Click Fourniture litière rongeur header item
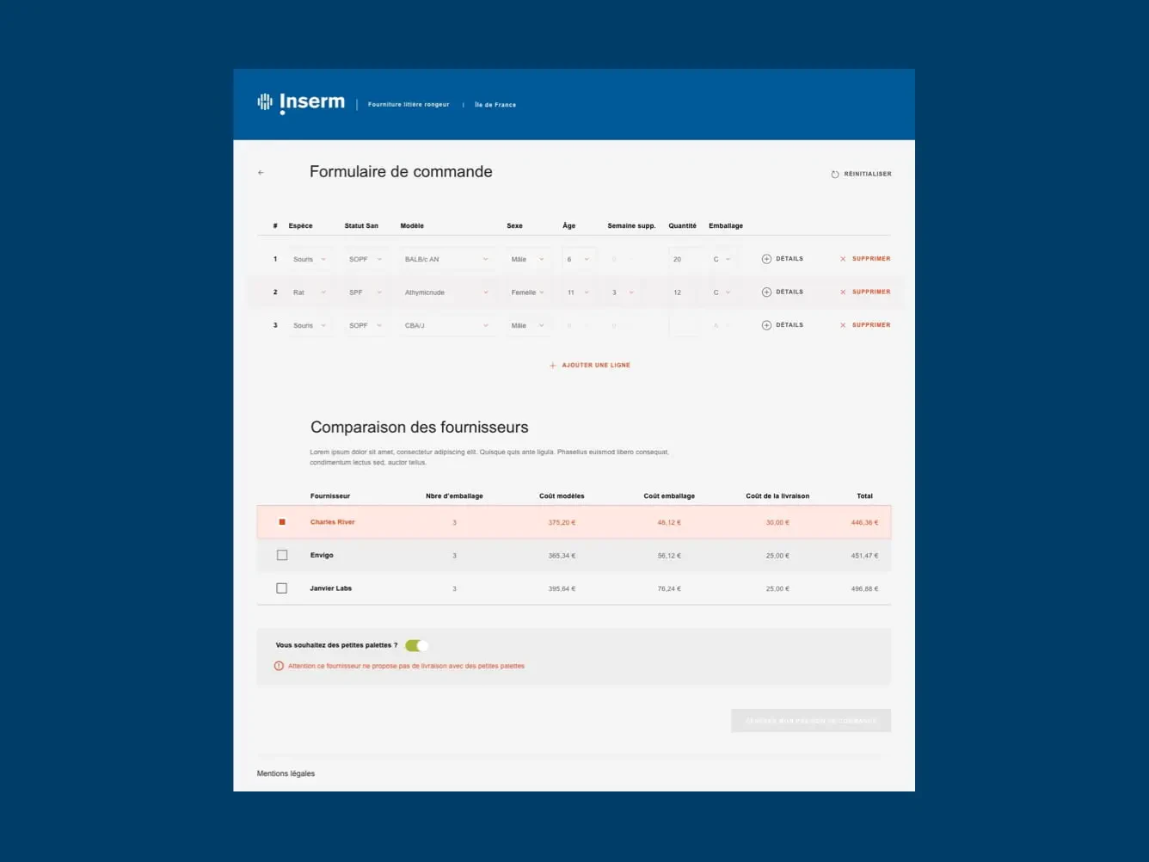 click(x=409, y=105)
